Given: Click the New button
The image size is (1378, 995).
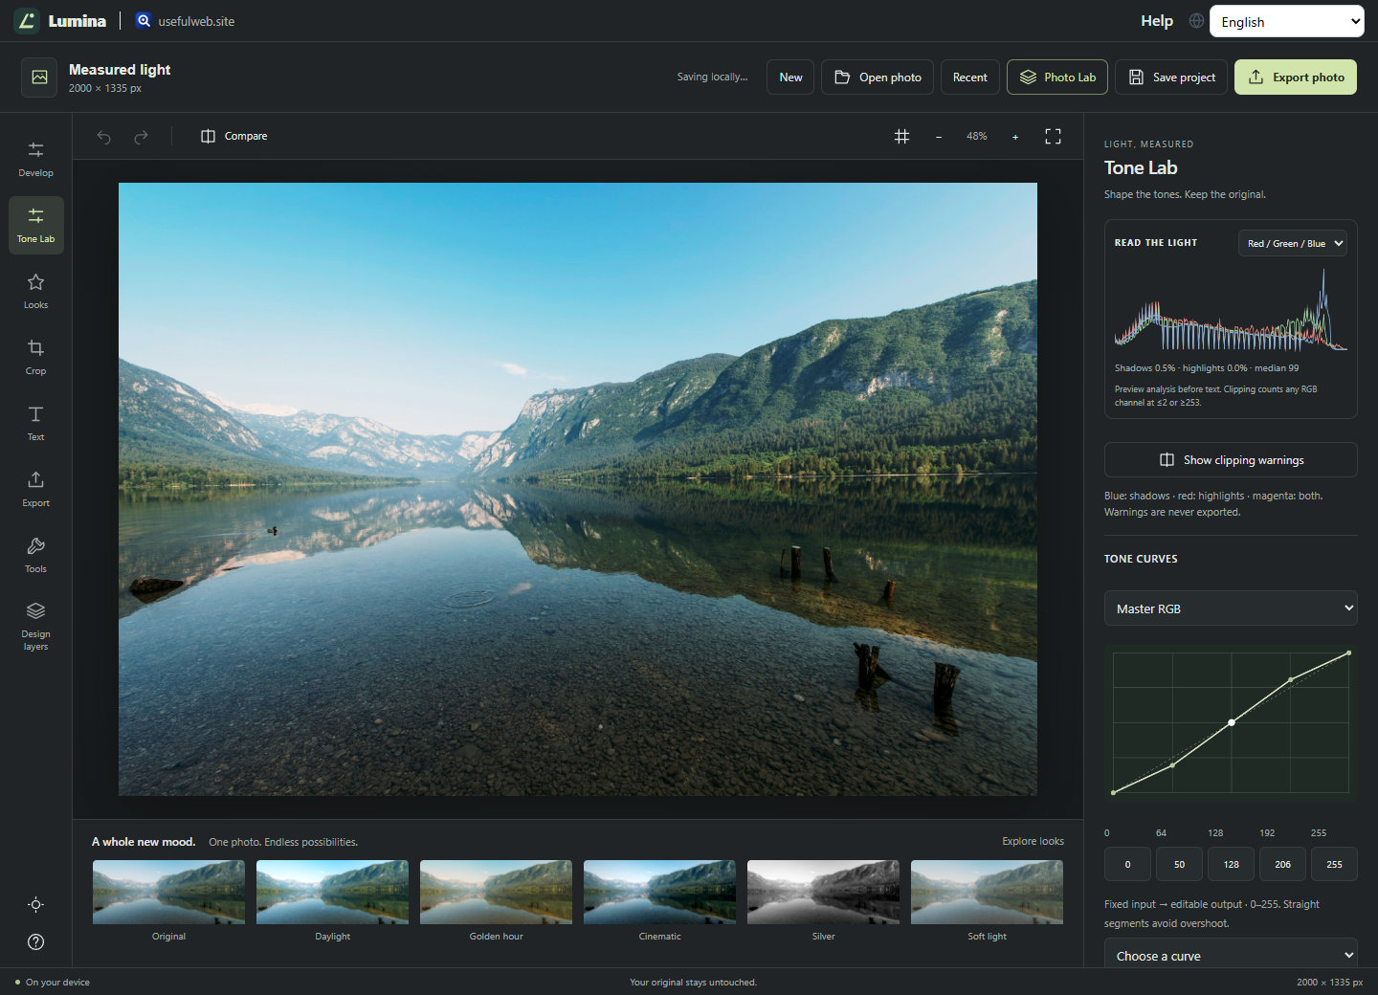Looking at the screenshot, I should (790, 77).
